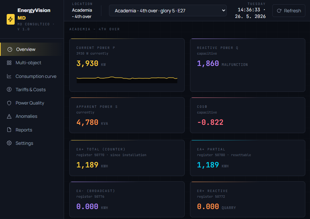Viewport: 310px width, 219px height.
Task: Click the Anomalies warning triangle icon
Action: click(x=9, y=116)
